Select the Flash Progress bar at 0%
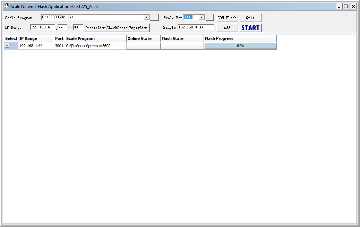The height and width of the screenshot is (227, 360). [240, 46]
